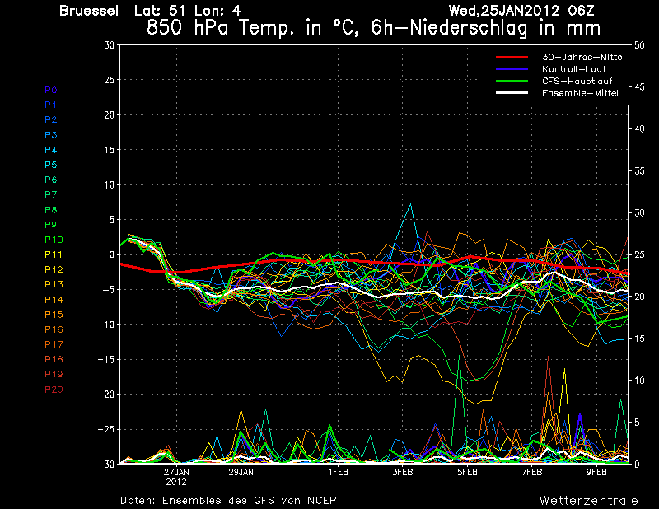The height and width of the screenshot is (509, 659).
Task: Select the P17 ensemble member label
Action: tap(53, 344)
